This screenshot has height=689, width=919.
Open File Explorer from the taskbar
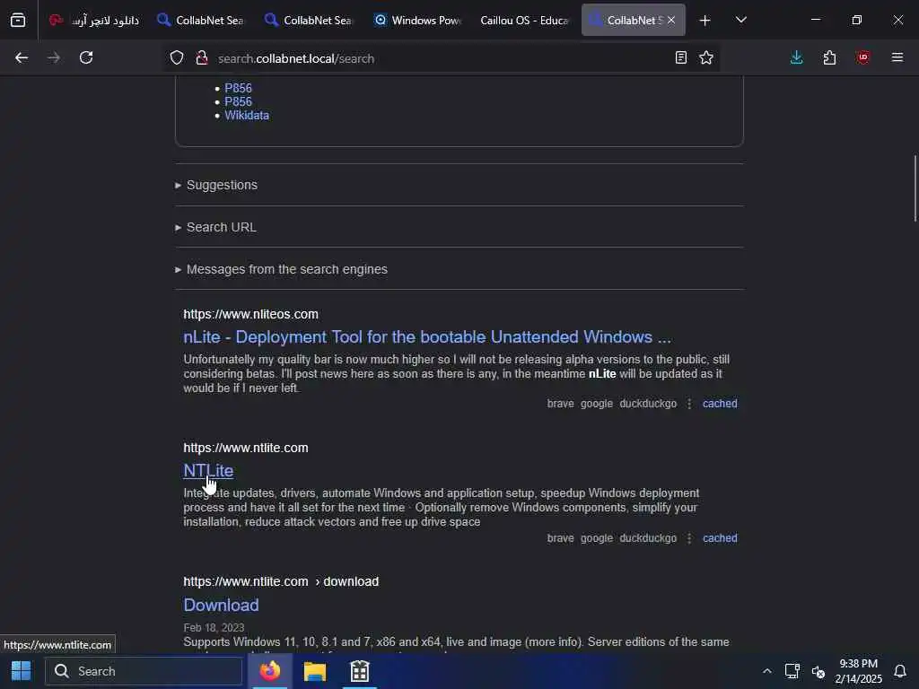pyautogui.click(x=315, y=671)
